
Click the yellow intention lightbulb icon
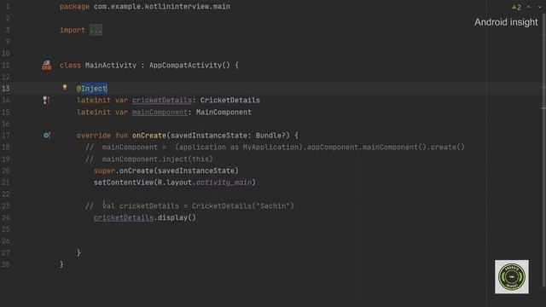(x=65, y=87)
